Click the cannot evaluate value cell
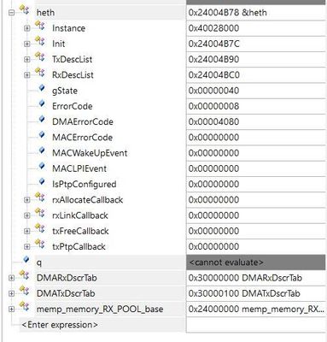Viewport: 327px width, 342px height. click(x=256, y=262)
